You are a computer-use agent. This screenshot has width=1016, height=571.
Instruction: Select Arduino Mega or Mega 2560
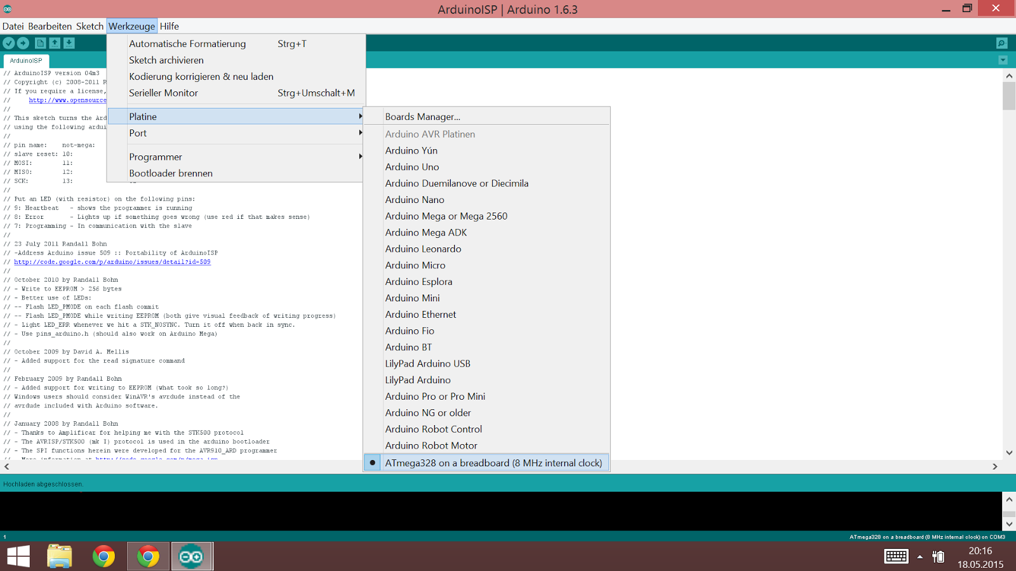click(x=486, y=216)
